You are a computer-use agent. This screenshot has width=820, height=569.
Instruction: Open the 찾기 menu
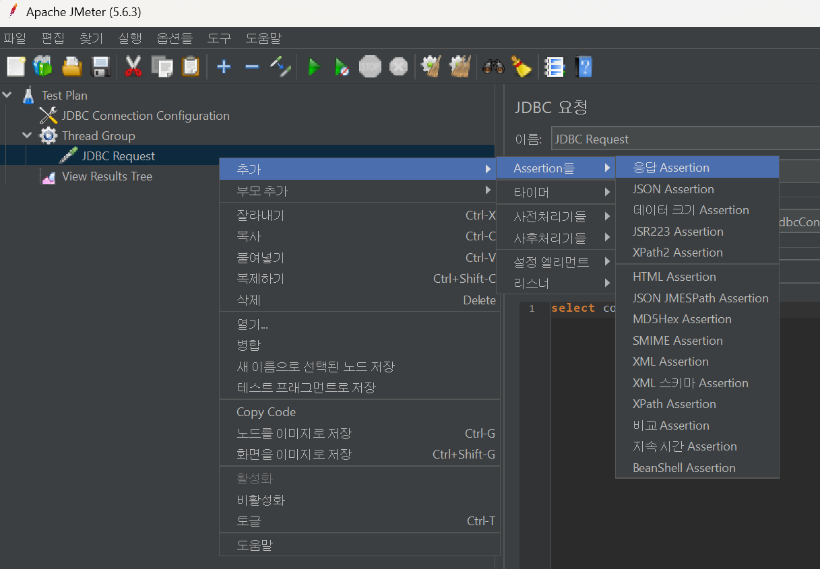(91, 38)
